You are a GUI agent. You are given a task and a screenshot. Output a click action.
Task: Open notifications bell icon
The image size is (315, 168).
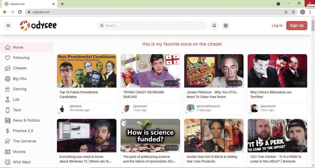coord(214,25)
